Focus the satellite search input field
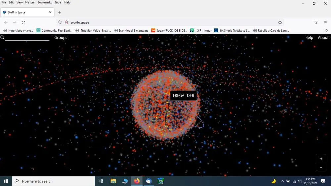Viewport: 331px width, 186px height. coord(27,38)
